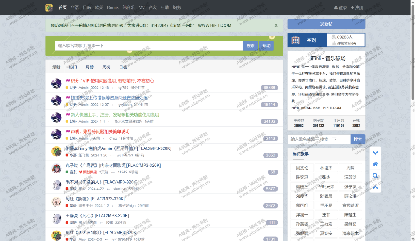This screenshot has width=415, height=241.
Task: Click the song search input field
Action: (x=145, y=46)
